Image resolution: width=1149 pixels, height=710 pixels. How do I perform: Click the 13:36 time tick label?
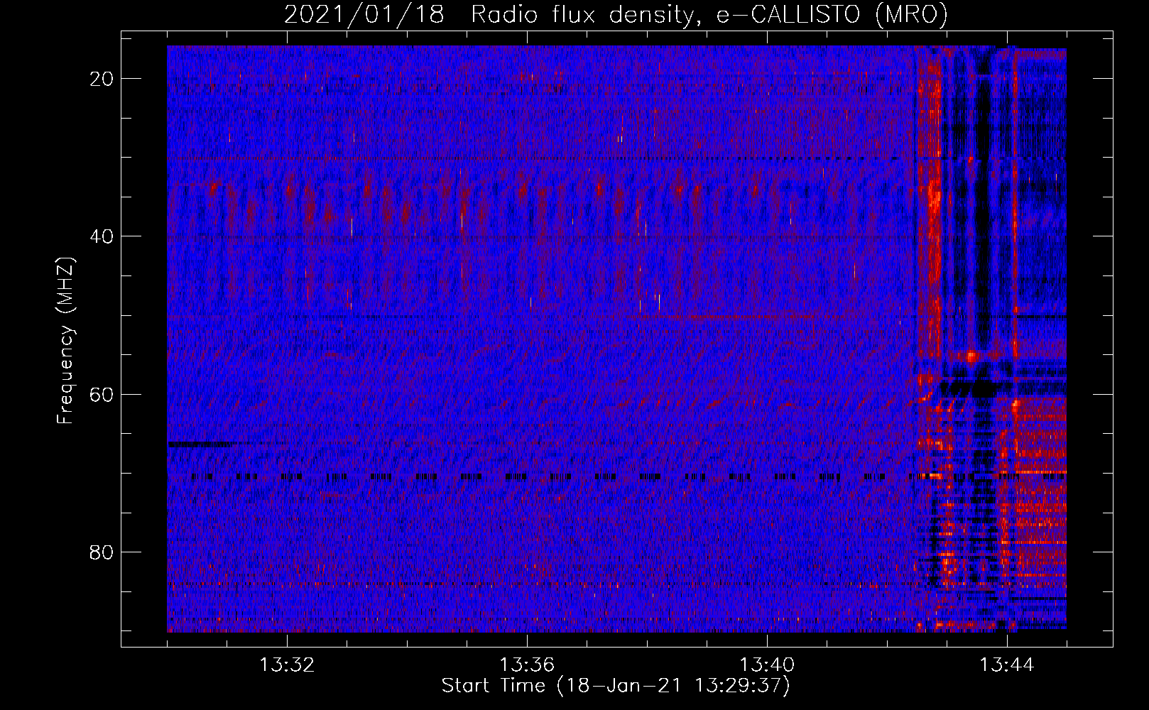pos(527,665)
